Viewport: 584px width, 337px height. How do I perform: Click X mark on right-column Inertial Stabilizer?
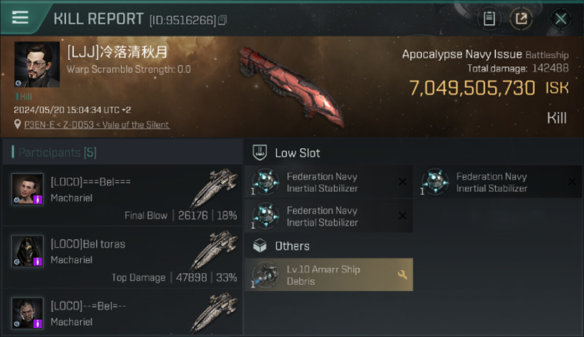[x=572, y=182]
